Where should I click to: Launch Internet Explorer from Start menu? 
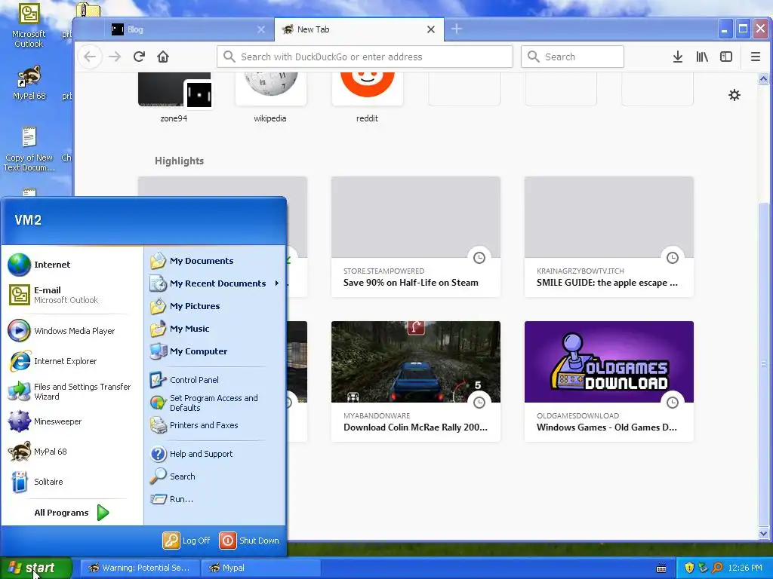click(72, 361)
